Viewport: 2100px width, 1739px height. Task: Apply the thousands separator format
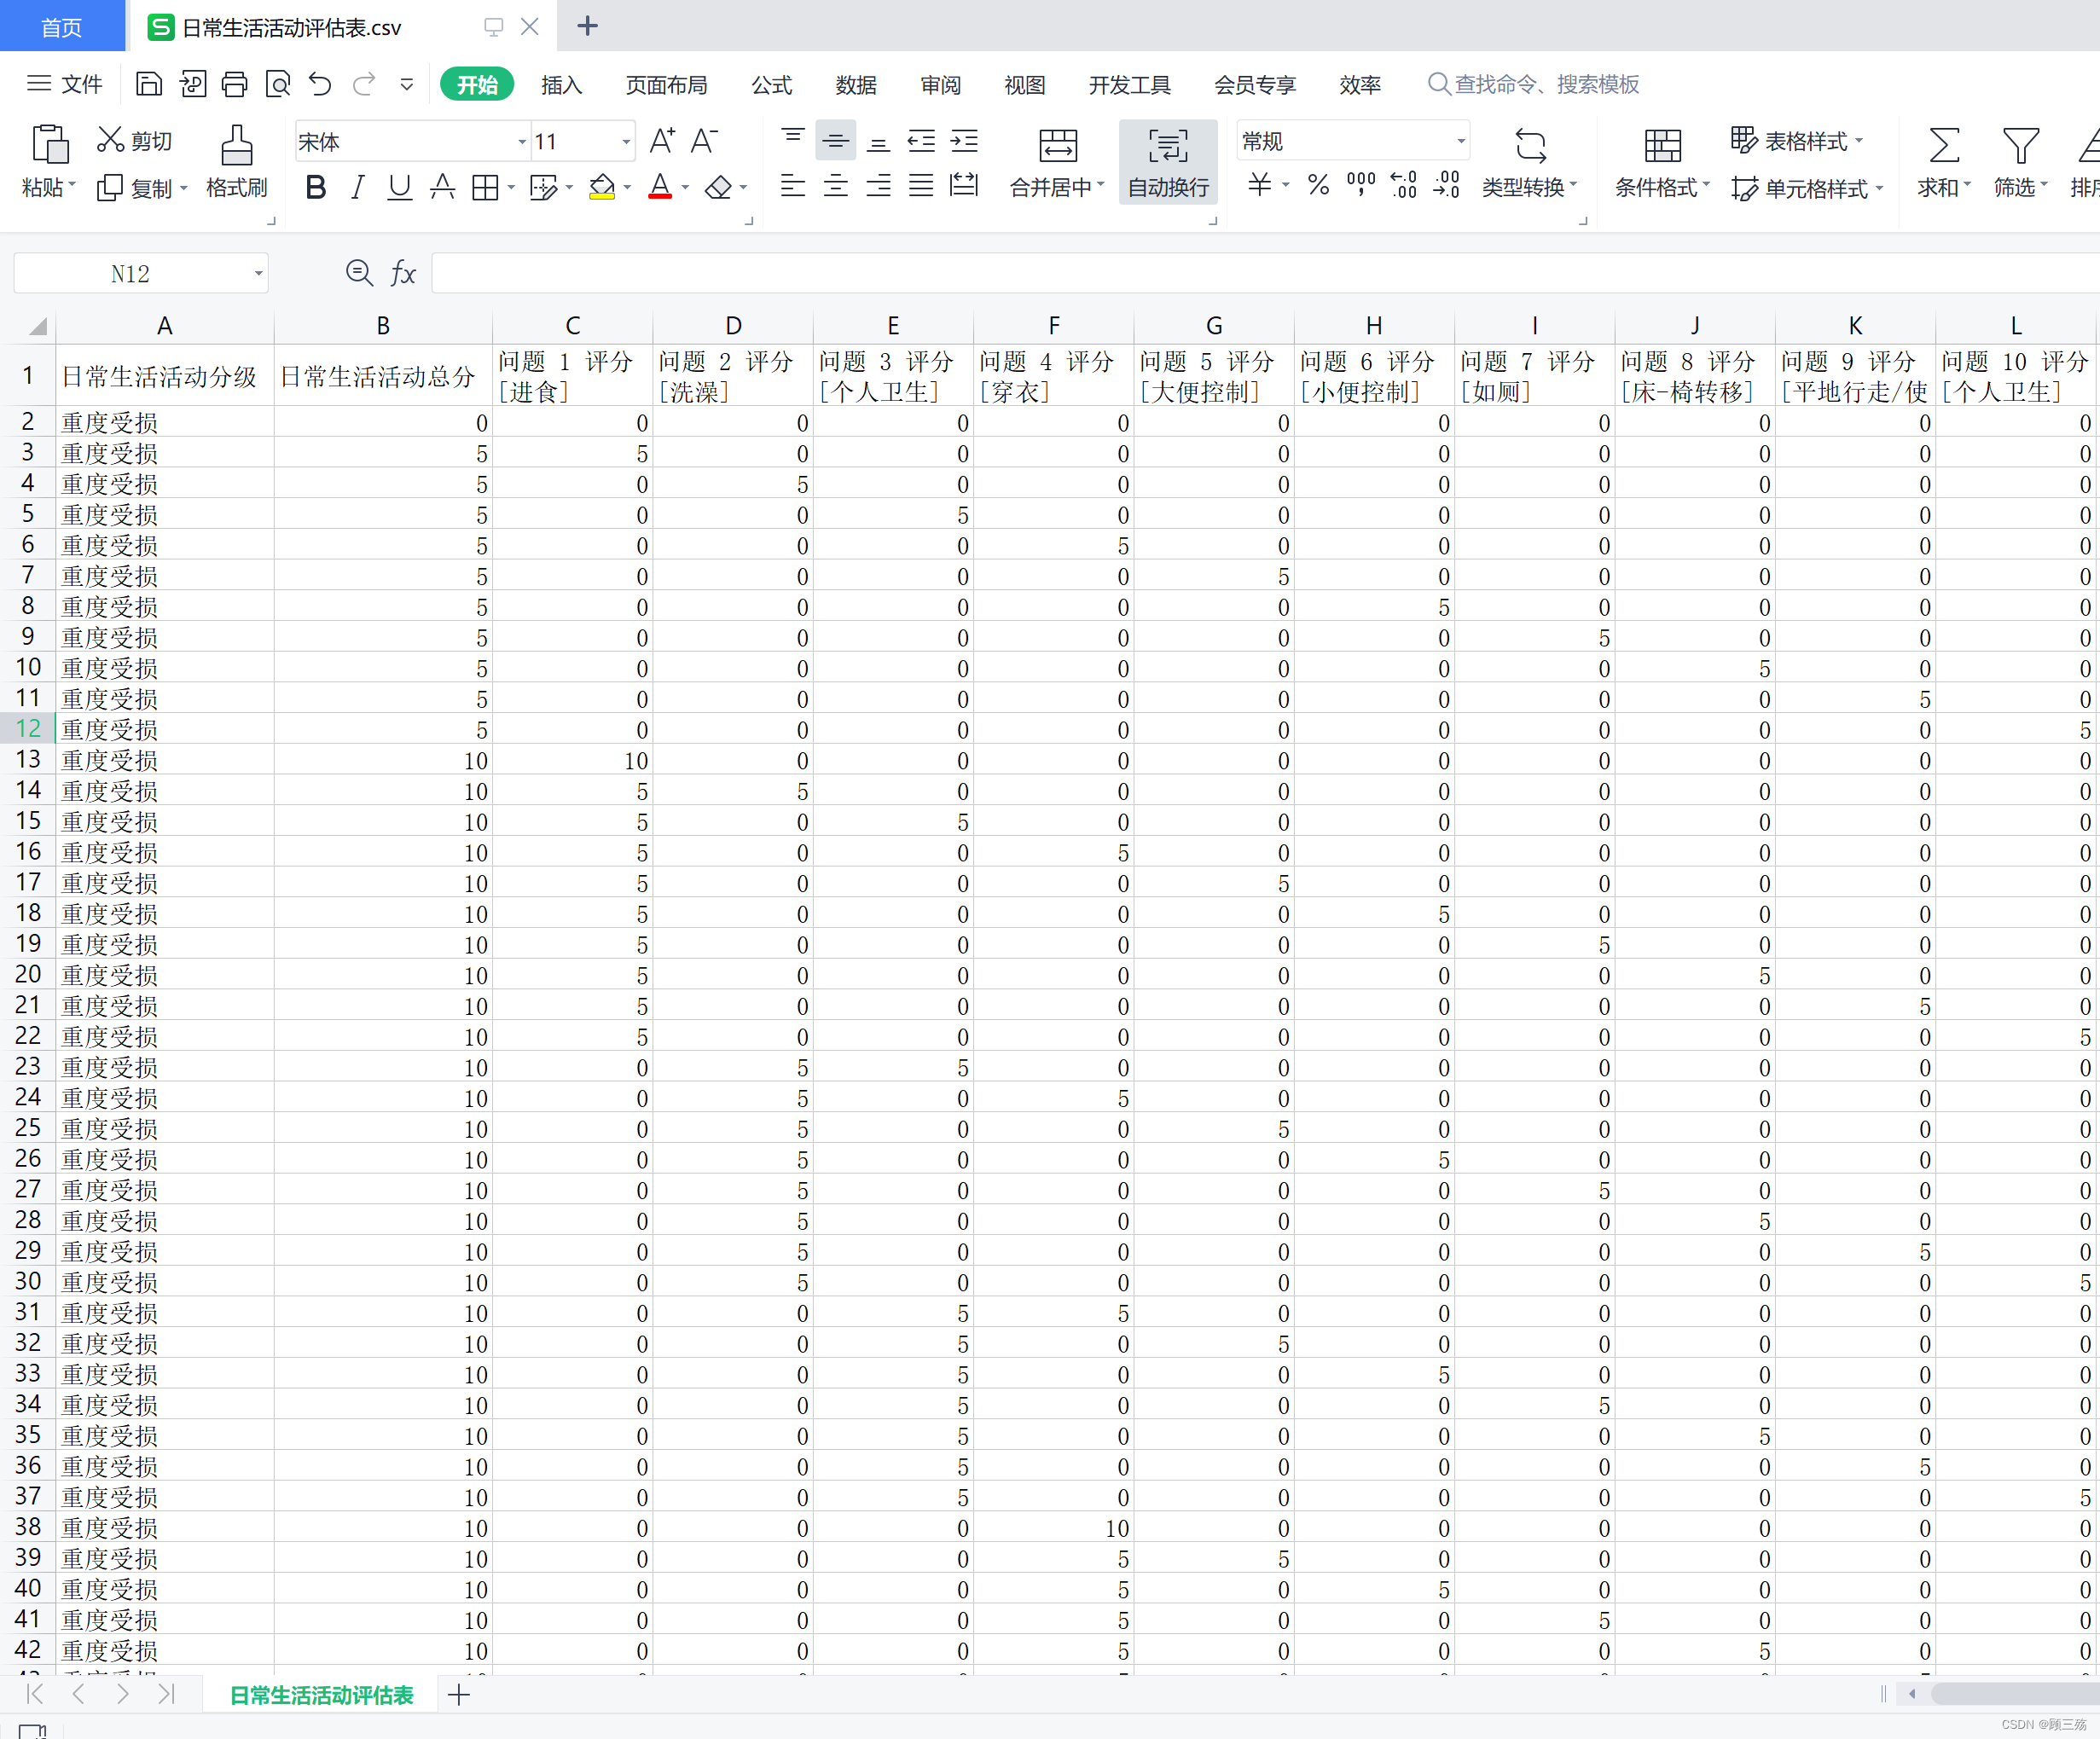point(1361,185)
